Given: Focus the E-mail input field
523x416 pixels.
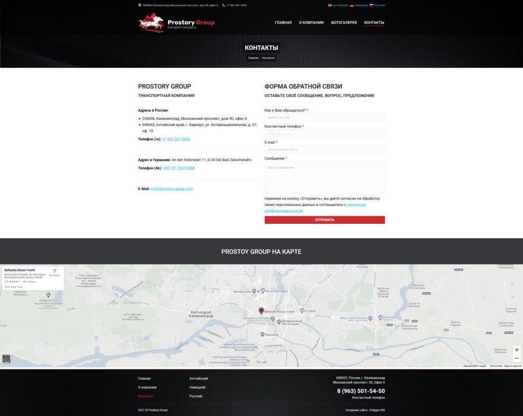Looking at the screenshot, I should [x=324, y=149].
